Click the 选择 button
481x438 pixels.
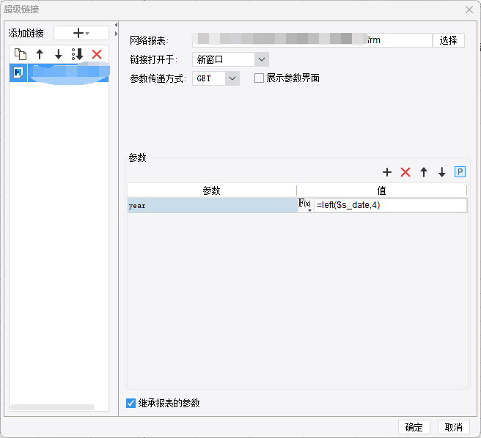pos(449,40)
